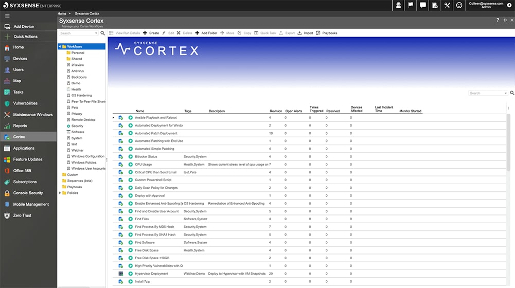The image size is (515, 288).
Task: Run the Ansible Playbook and Reboot workflow
Action: [x=130, y=118]
